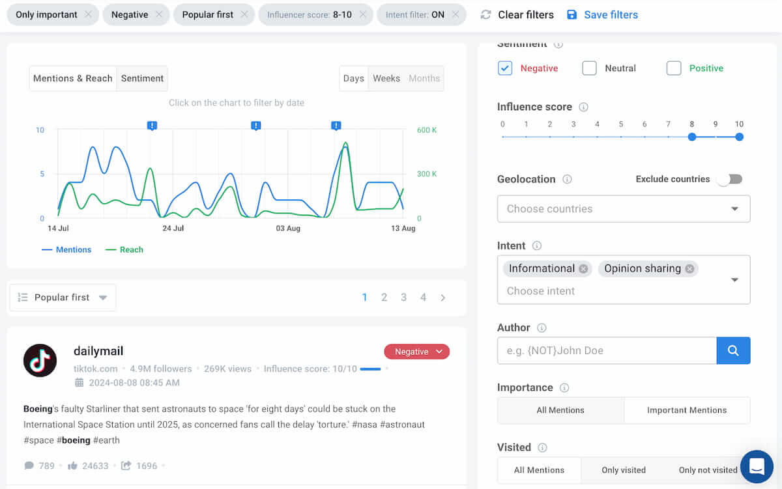Go to page 2 of mentions
The width and height of the screenshot is (782, 489).
384,298
